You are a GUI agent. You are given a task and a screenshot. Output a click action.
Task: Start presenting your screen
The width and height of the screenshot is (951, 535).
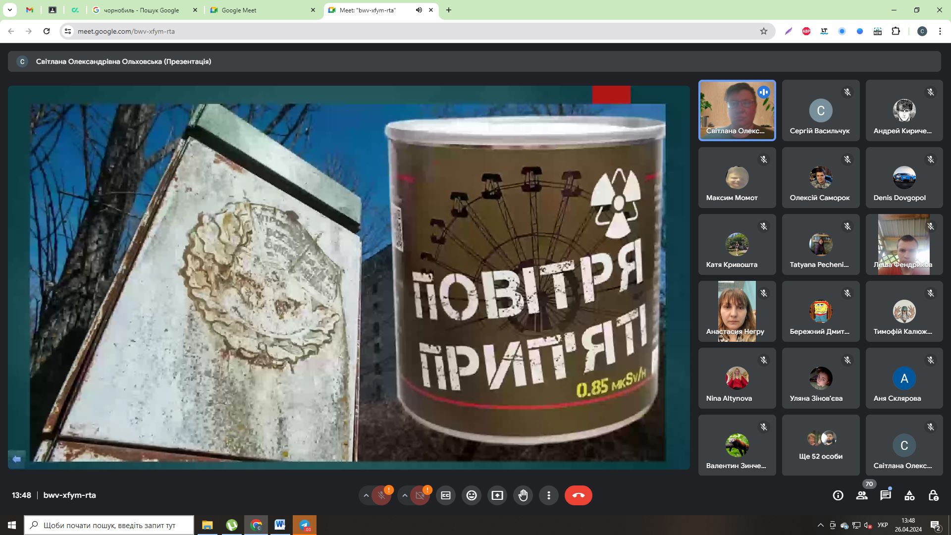497,495
